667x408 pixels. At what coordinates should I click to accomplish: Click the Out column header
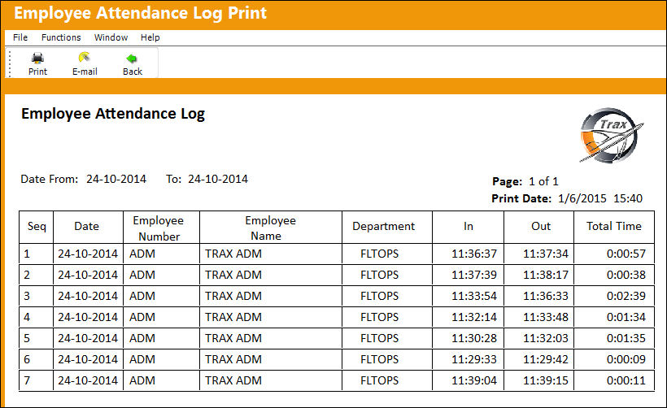541,227
